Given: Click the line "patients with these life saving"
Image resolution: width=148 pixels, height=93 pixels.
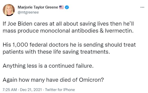Looking at the screenshot, I should 56,52.
